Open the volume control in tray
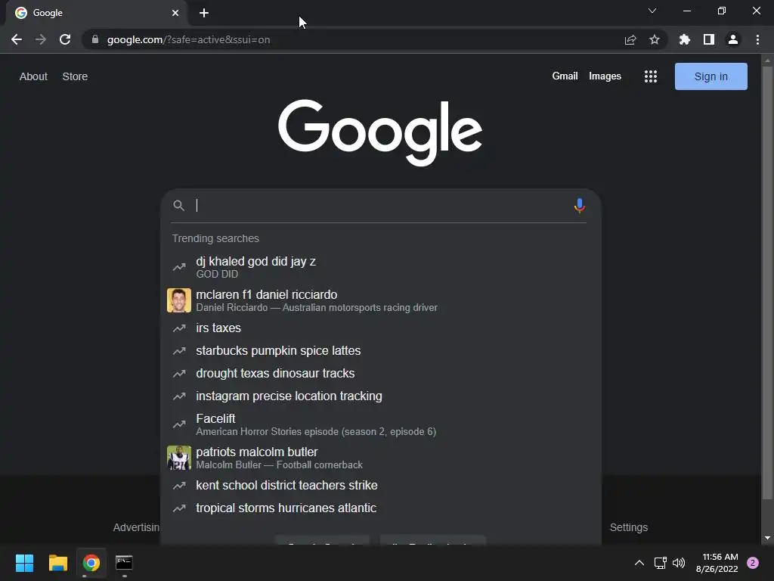The image size is (774, 581). click(x=679, y=563)
